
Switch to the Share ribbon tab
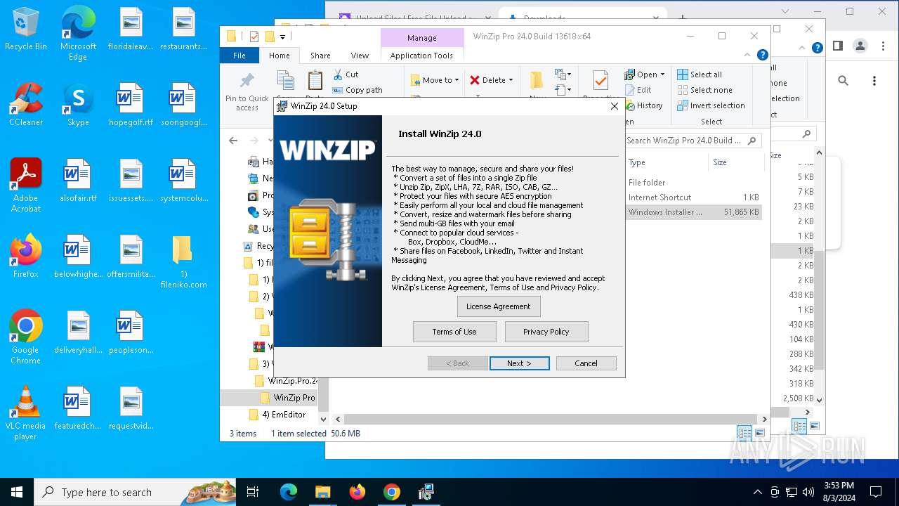pyautogui.click(x=320, y=56)
